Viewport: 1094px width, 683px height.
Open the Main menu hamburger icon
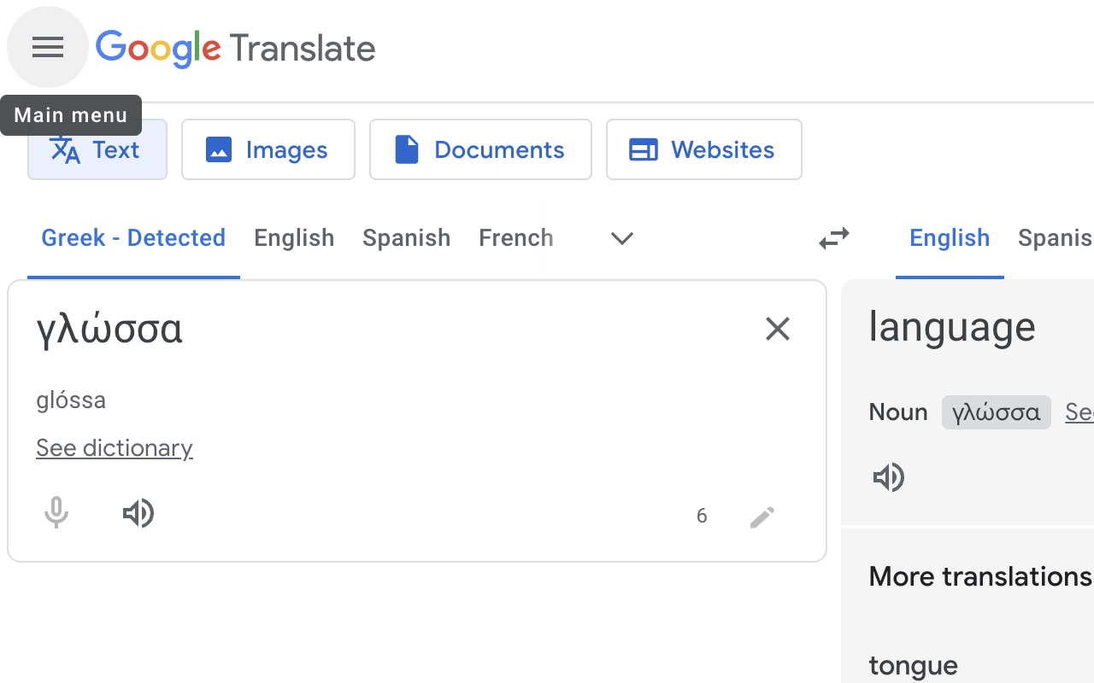tap(48, 48)
